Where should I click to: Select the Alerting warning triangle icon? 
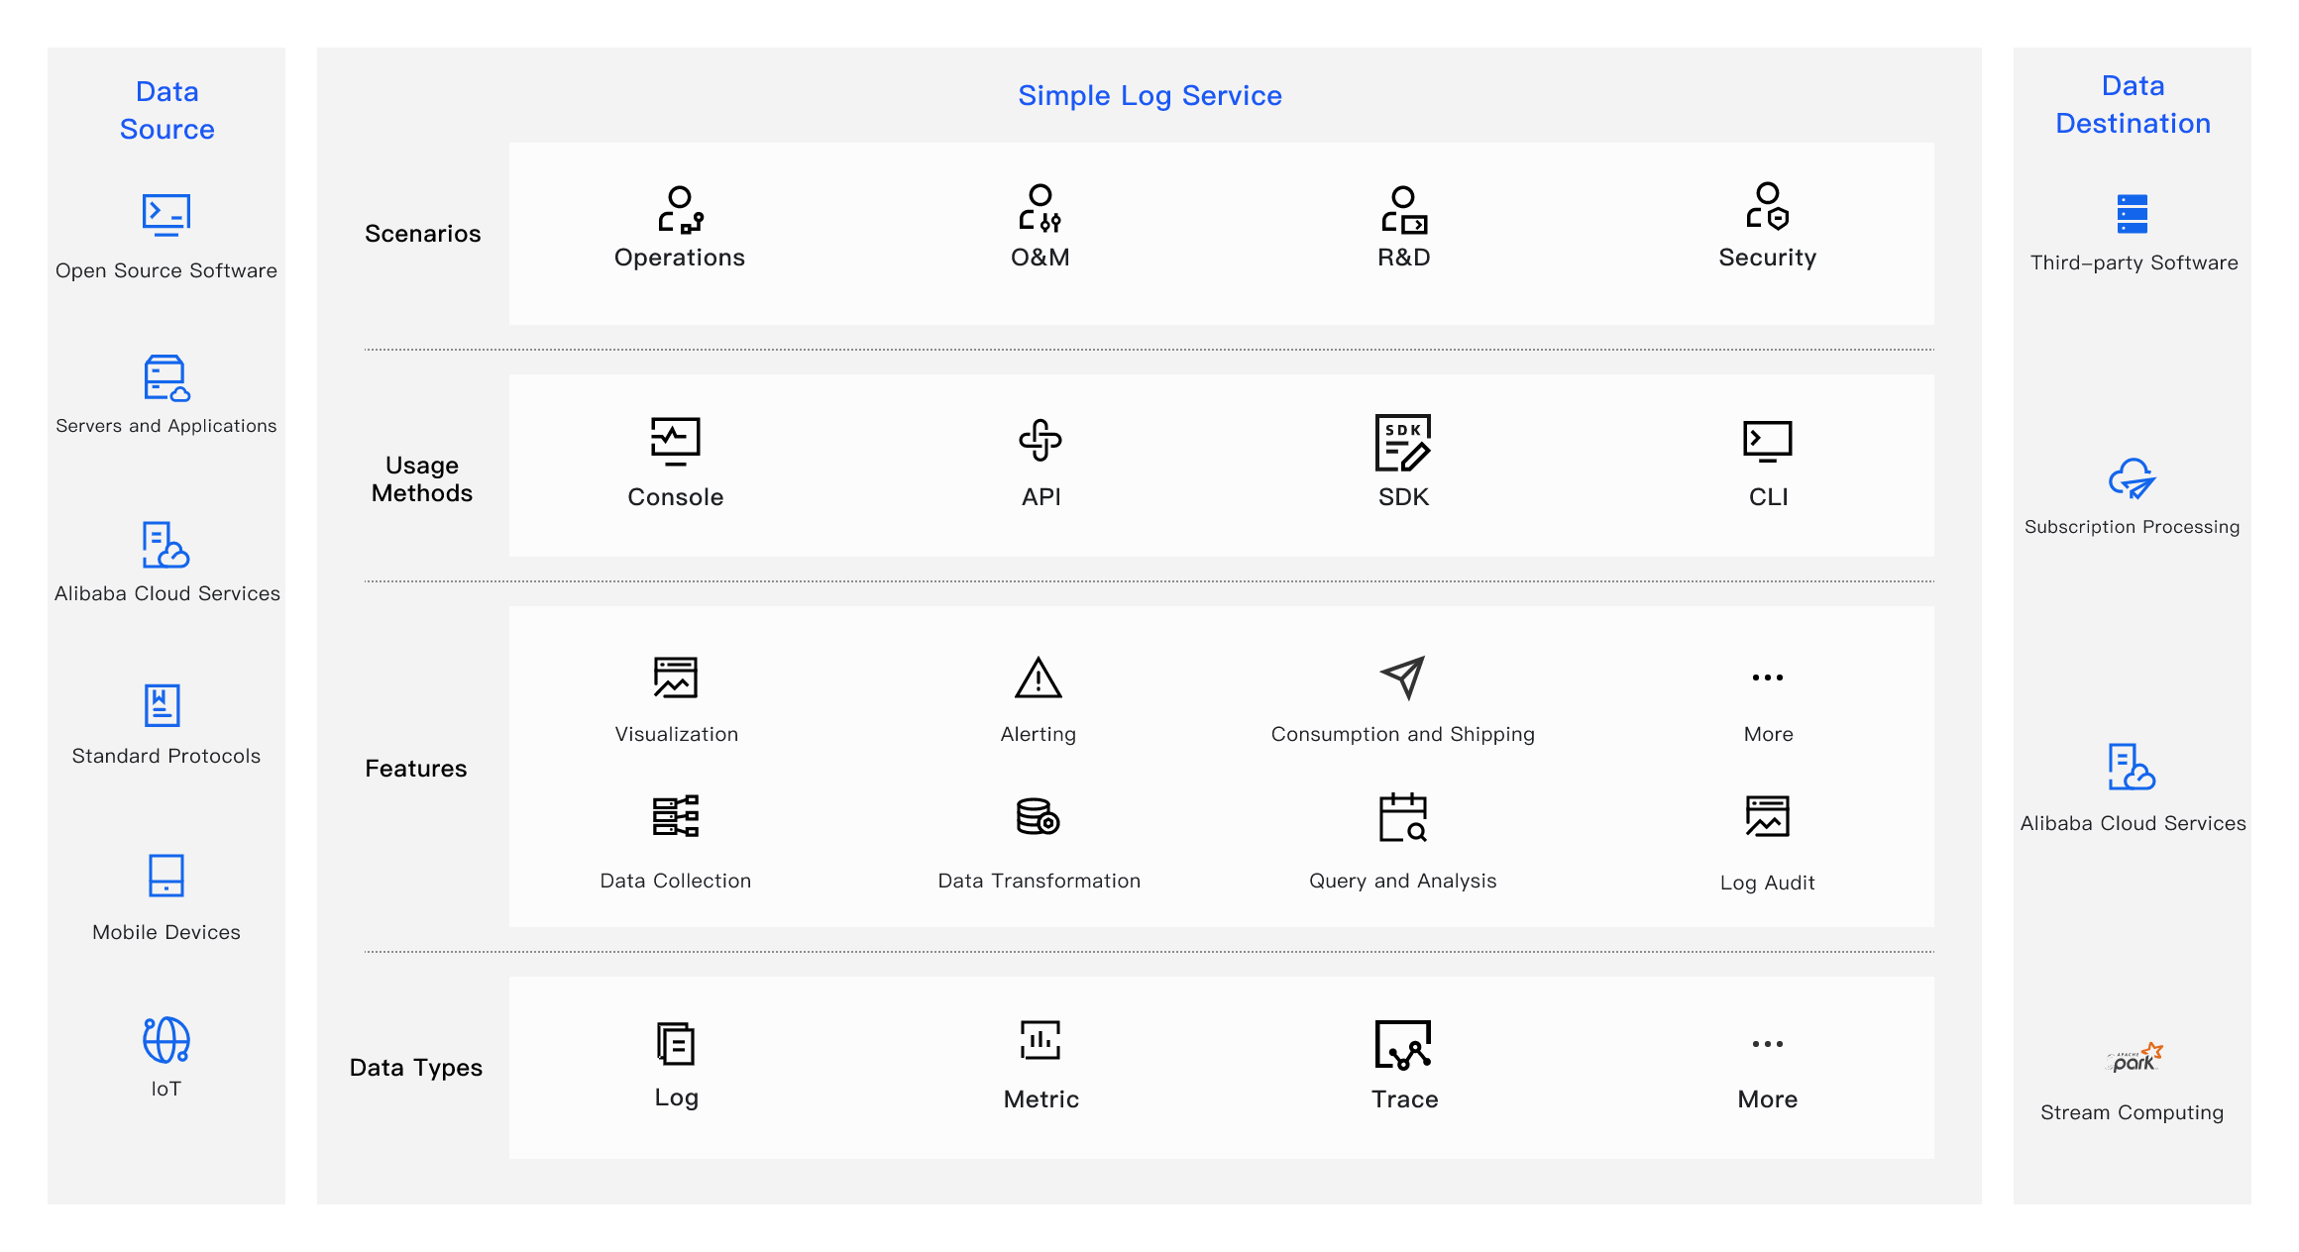coord(1039,678)
